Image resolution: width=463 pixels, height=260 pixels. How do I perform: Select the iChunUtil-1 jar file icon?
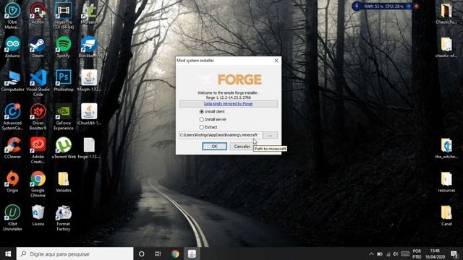pos(89,114)
